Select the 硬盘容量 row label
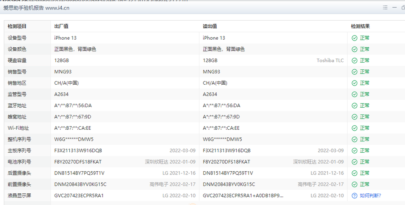 pos(17,60)
